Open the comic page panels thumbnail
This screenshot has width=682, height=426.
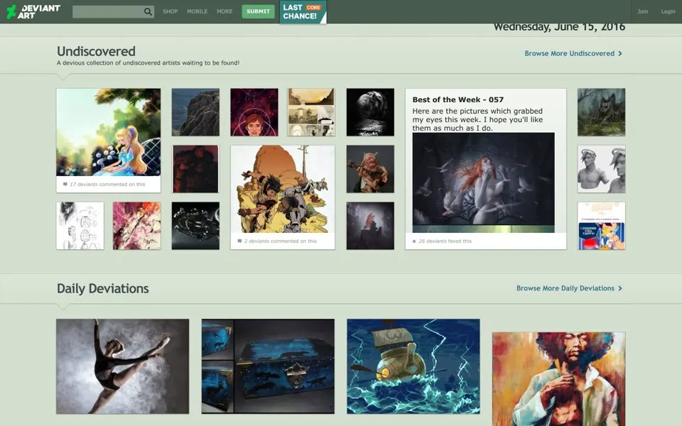pos(311,112)
